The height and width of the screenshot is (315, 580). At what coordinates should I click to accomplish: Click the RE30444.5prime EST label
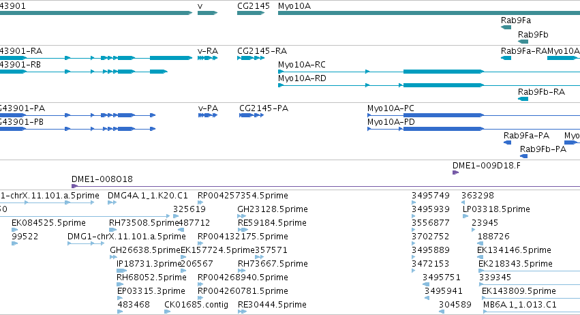pos(272,305)
